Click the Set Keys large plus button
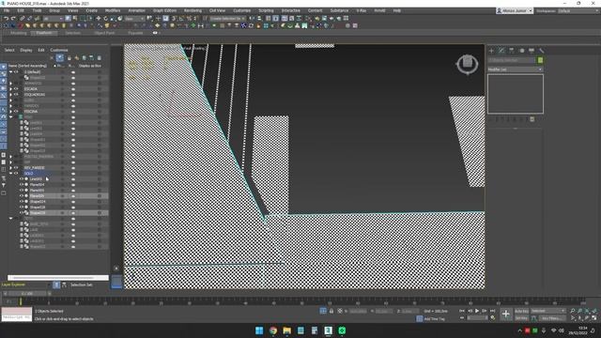This screenshot has width=601, height=338. [x=505, y=315]
